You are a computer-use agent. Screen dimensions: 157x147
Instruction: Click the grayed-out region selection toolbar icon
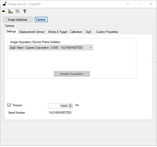(x=18, y=11)
